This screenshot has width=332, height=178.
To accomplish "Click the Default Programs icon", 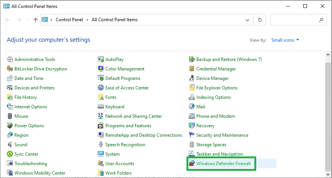I will click(101, 78).
